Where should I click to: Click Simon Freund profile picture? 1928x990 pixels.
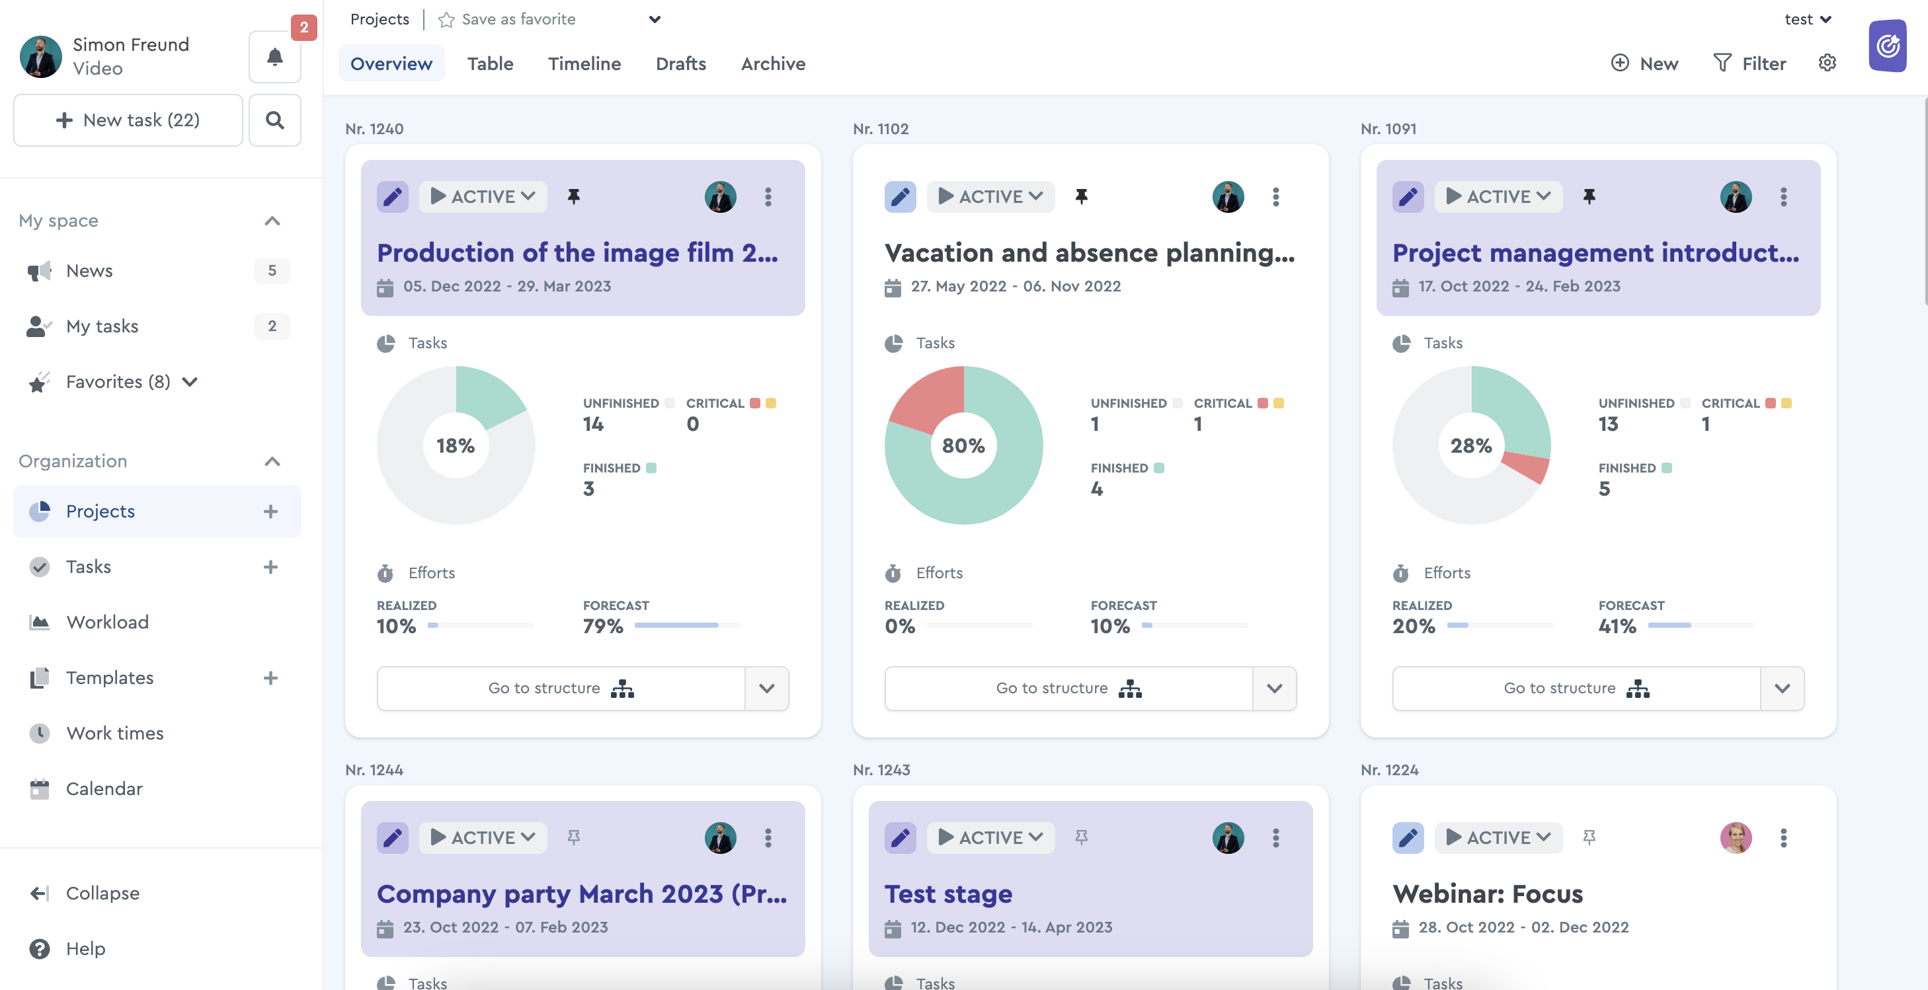[x=40, y=57]
